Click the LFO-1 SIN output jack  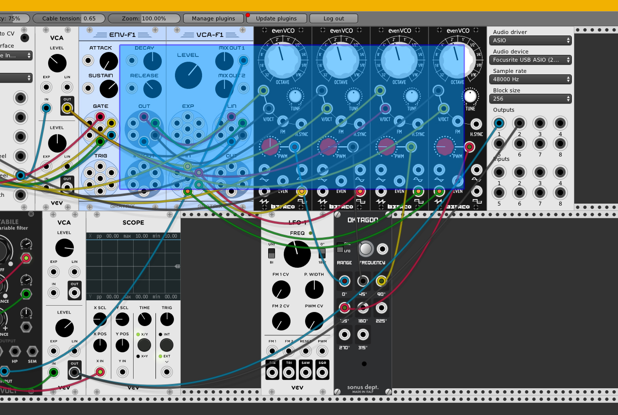click(272, 373)
